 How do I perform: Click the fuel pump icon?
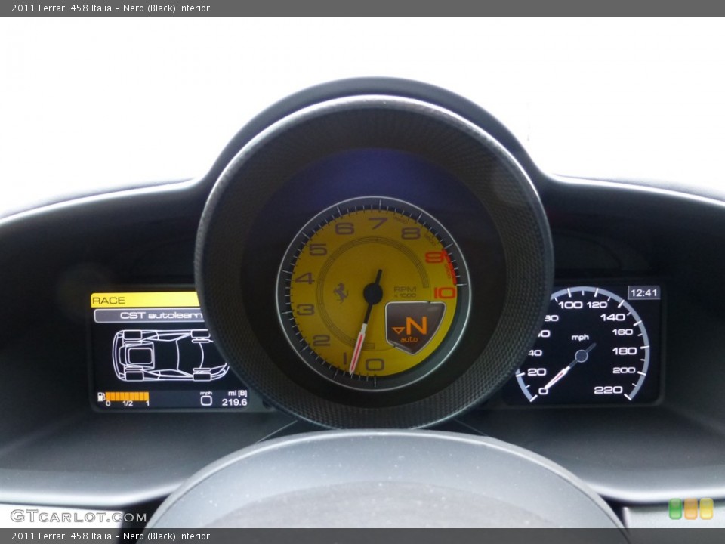pos(101,397)
